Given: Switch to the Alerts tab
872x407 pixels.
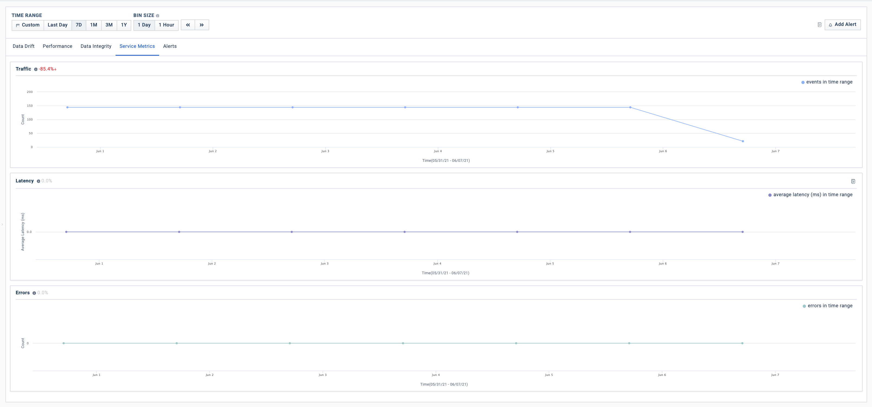Looking at the screenshot, I should click(x=170, y=46).
